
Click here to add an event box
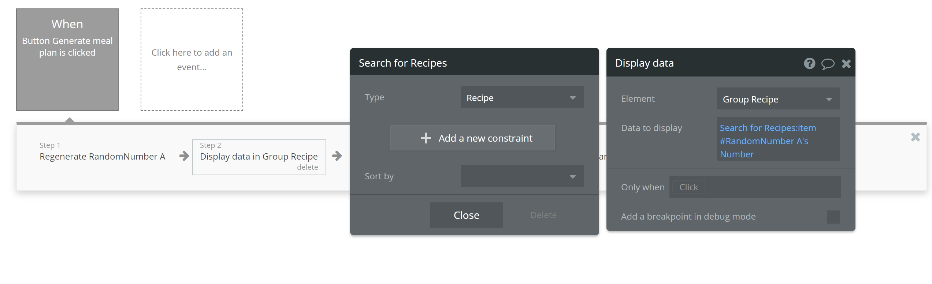pyautogui.click(x=192, y=60)
